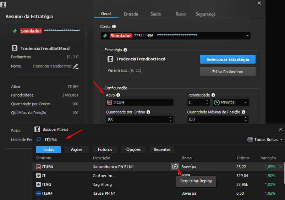Click the globe icon next to Todas Bolsas
285x200 pixels.
[x=250, y=140]
